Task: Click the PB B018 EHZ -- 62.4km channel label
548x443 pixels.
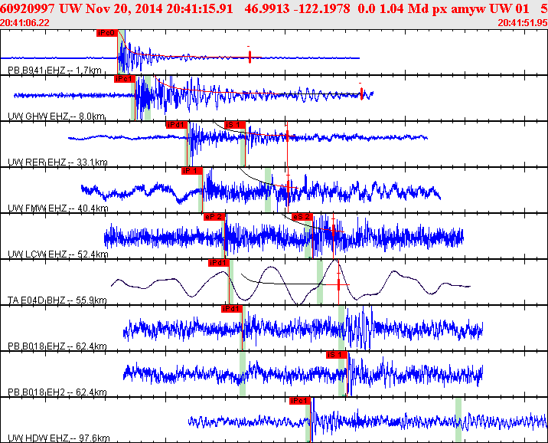Action: [57, 346]
